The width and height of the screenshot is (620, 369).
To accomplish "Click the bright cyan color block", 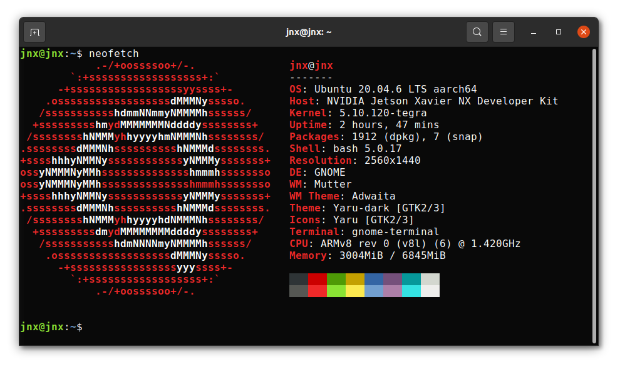I will [411, 291].
